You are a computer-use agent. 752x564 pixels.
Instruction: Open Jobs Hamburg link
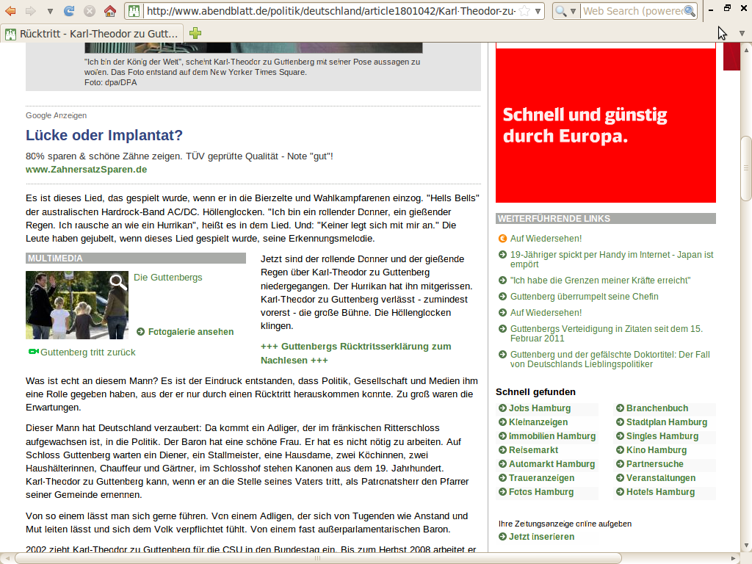coord(540,408)
